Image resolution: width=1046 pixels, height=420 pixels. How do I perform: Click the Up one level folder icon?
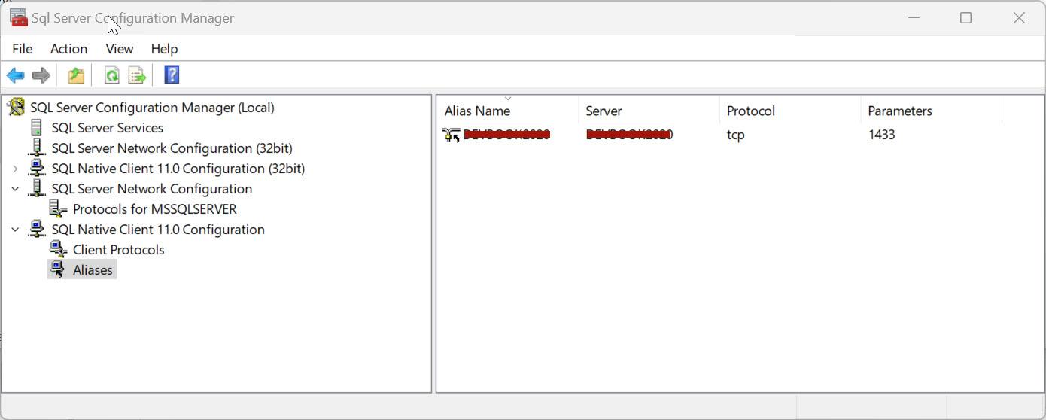76,75
